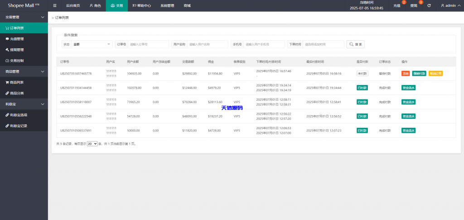This screenshot has height=220, width=464.
Task: Click order number UB2507010558118007
Action: pos(76,102)
